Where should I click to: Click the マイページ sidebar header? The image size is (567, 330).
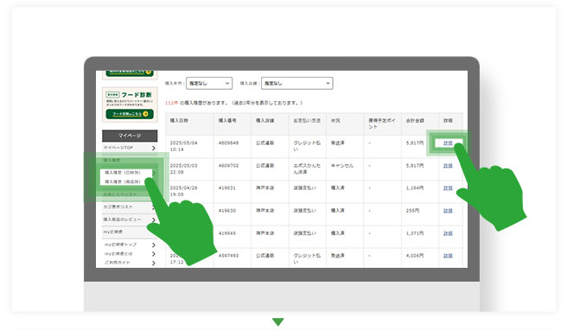130,136
